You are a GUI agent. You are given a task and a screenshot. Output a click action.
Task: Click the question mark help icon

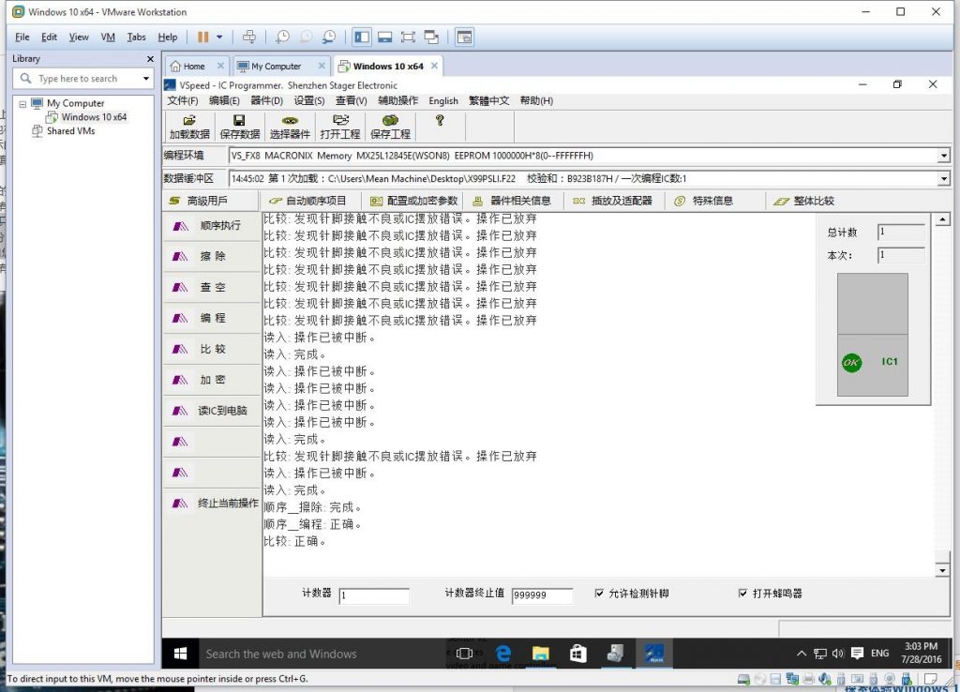pos(439,121)
